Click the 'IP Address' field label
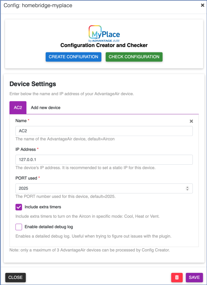The image size is (207, 285). tap(26, 149)
